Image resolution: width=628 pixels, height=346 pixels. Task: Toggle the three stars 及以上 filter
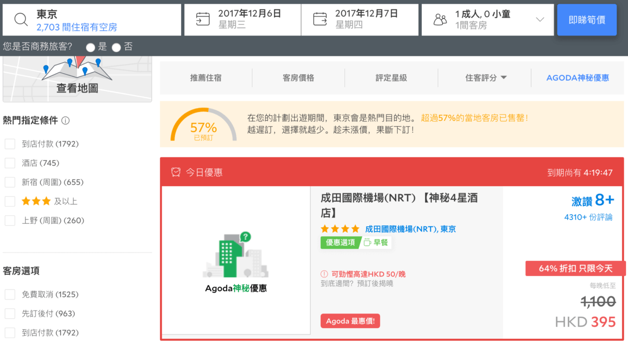pos(10,201)
